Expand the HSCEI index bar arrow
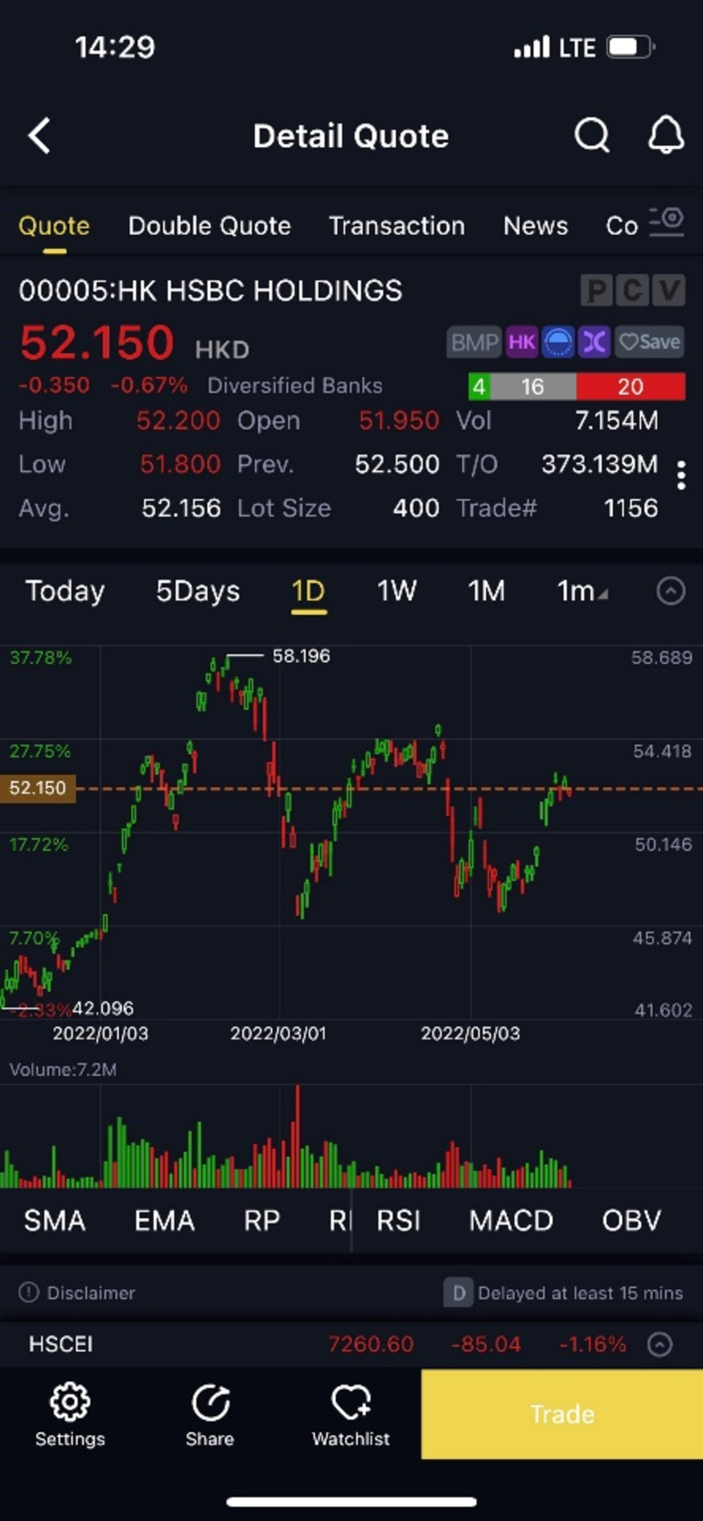Screen dimensions: 703x1521 pyautogui.click(x=659, y=1344)
